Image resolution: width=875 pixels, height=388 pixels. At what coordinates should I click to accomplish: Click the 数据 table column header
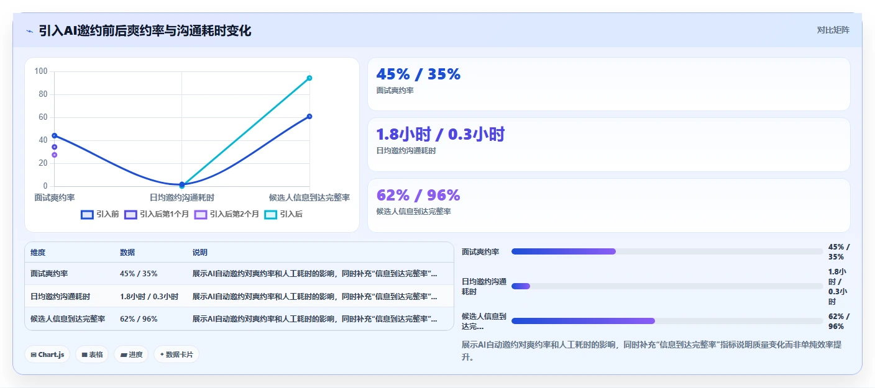click(127, 253)
